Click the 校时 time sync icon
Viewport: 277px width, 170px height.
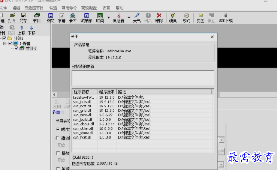point(186,18)
